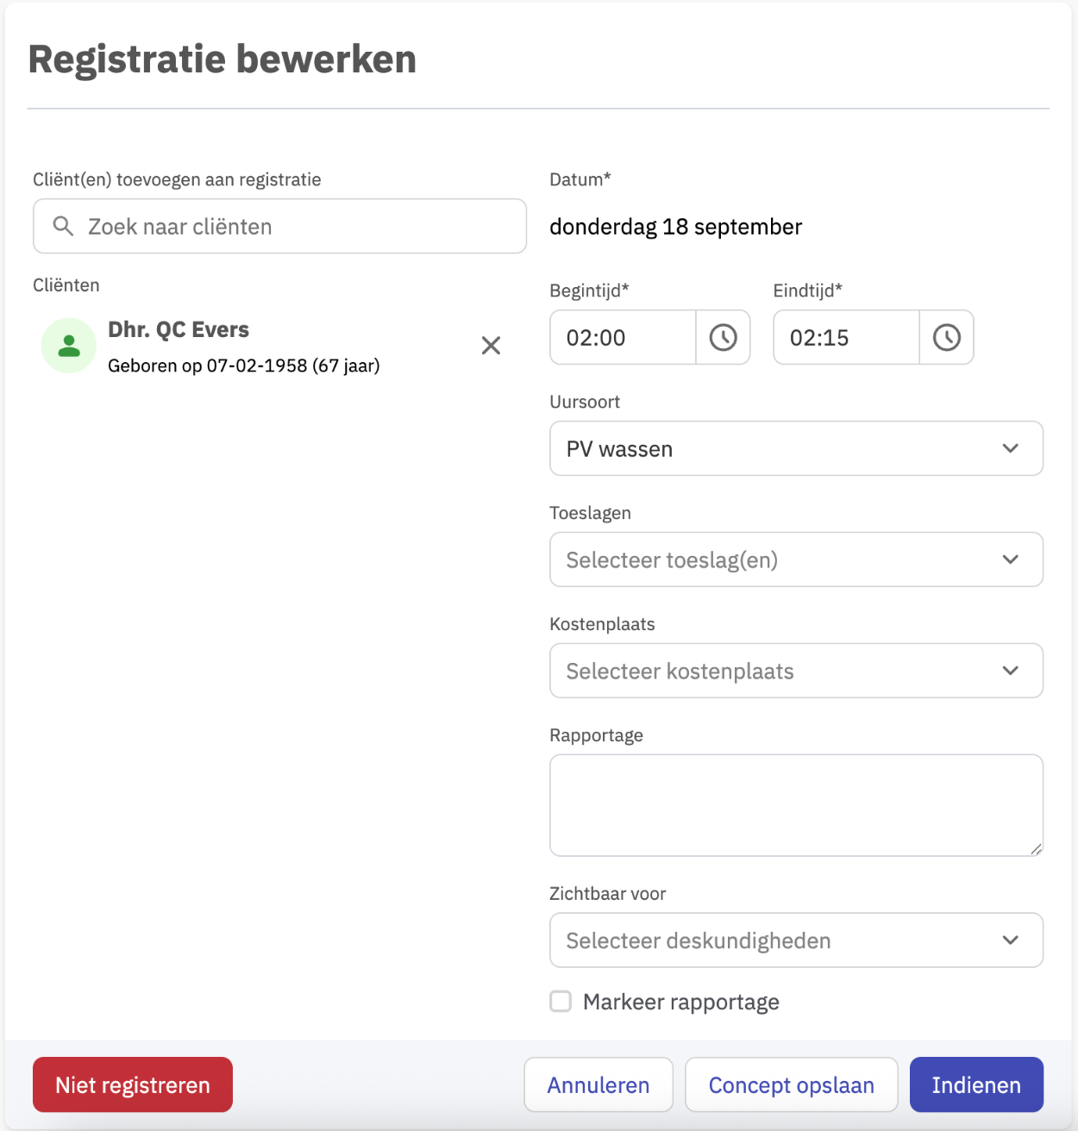
Task: Submit with the Indienen button
Action: coord(976,1084)
